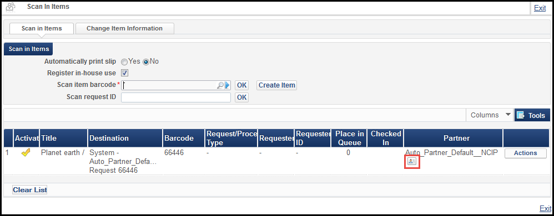Viewport: 554px width, 216px height.
Task: Click the magnifier search icon in barcode field
Action: pos(220,85)
